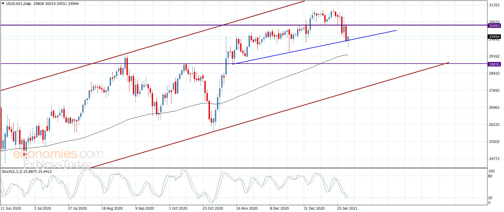The height and width of the screenshot is (212, 504).
Task: Click the black 29994 current price tag
Action: point(494,37)
